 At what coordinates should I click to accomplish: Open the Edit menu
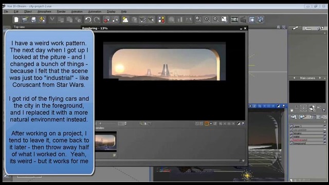[x=16, y=11]
